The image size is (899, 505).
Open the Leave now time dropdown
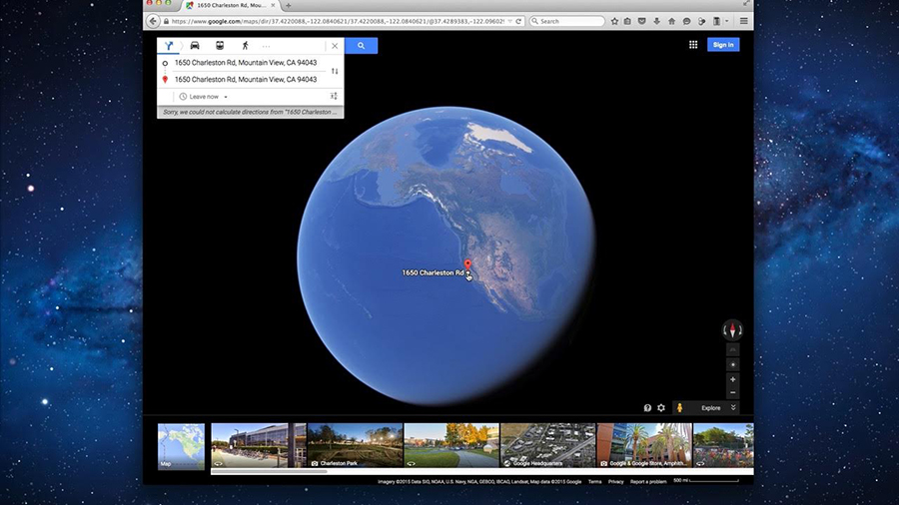(x=204, y=97)
